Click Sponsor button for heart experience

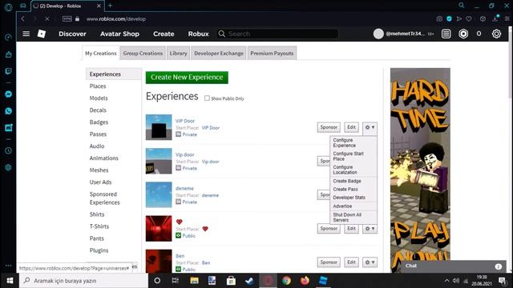tap(329, 229)
